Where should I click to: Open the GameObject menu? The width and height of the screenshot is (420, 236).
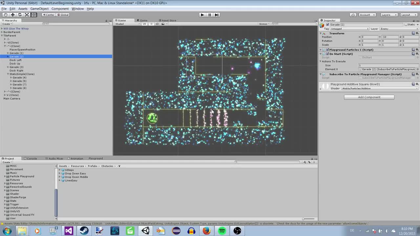tap(39, 9)
